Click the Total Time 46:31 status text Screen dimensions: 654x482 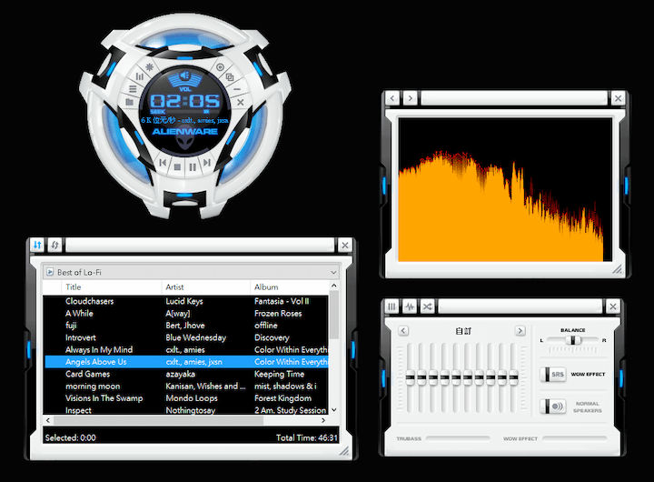[x=307, y=437]
